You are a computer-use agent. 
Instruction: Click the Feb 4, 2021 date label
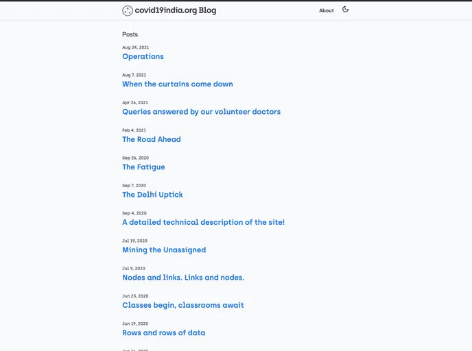click(134, 130)
